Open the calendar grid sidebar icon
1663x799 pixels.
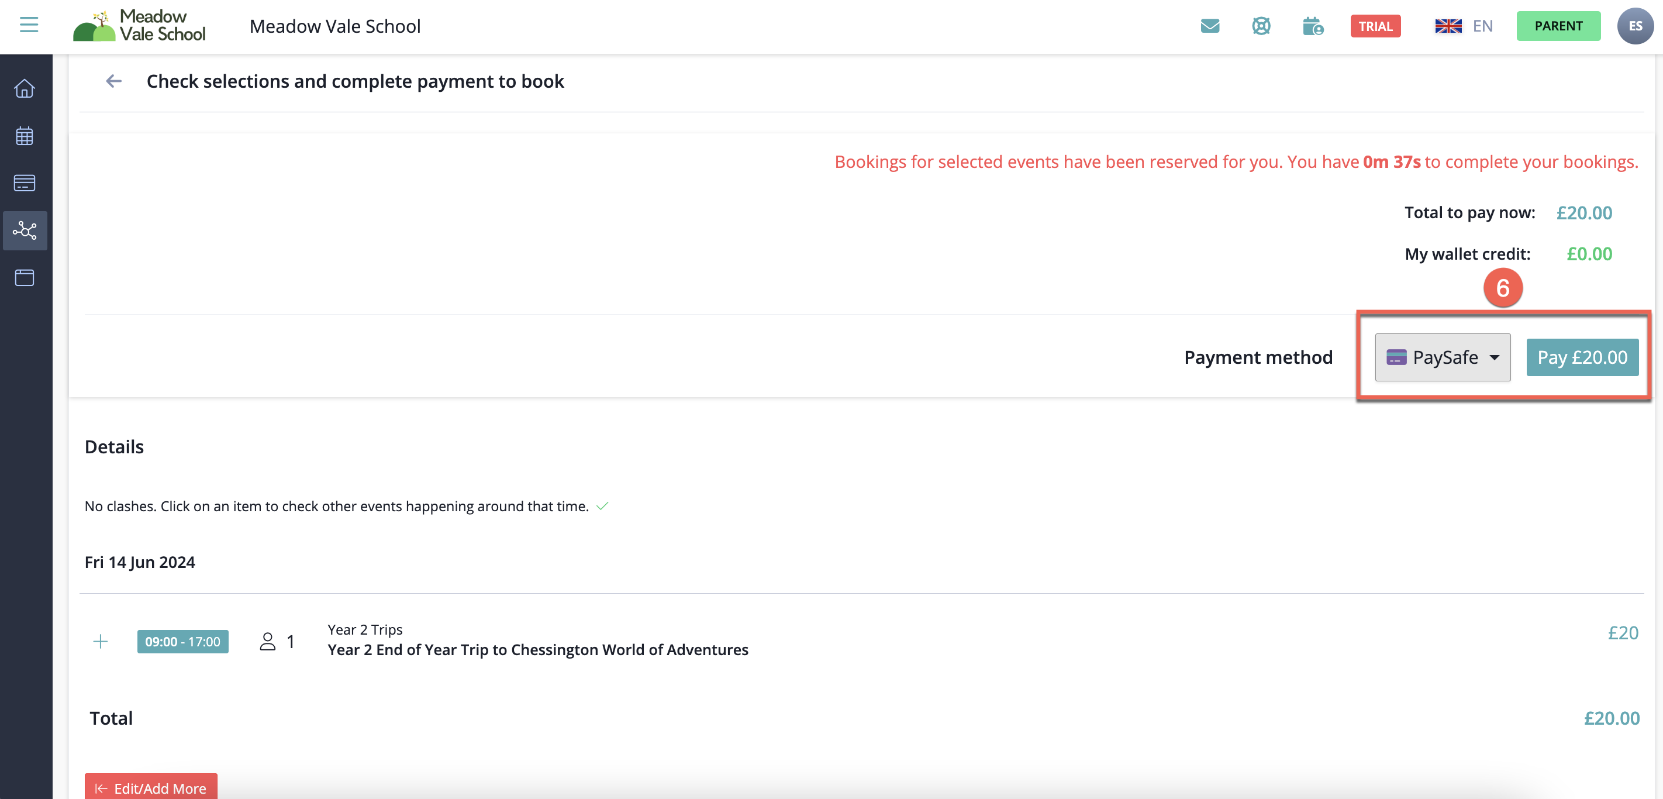(25, 136)
